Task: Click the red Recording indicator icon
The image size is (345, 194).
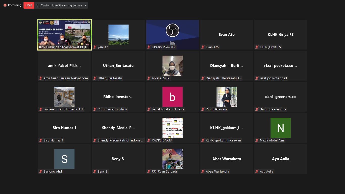Action: tap(5, 5)
